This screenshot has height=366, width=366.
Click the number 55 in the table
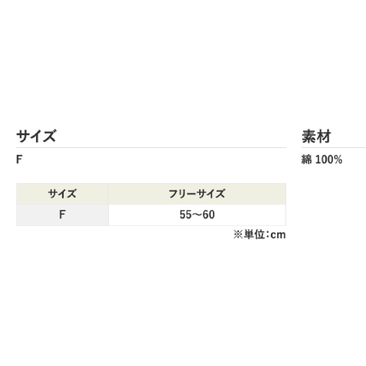coord(185,215)
